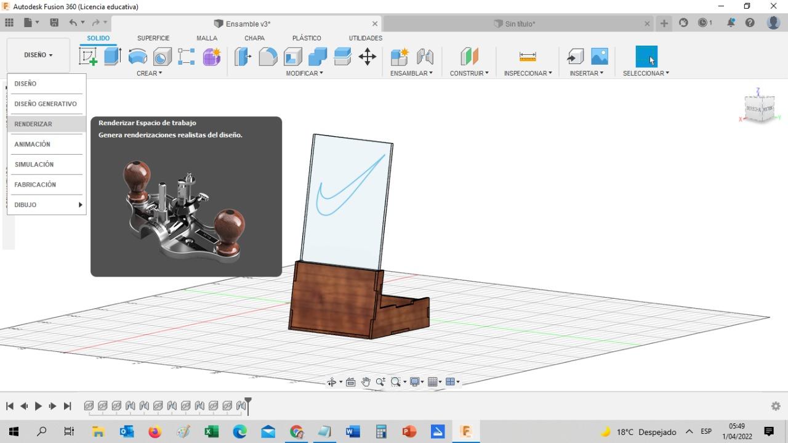The image size is (788, 443).
Task: Switch to the Chapa tab
Action: pos(254,38)
